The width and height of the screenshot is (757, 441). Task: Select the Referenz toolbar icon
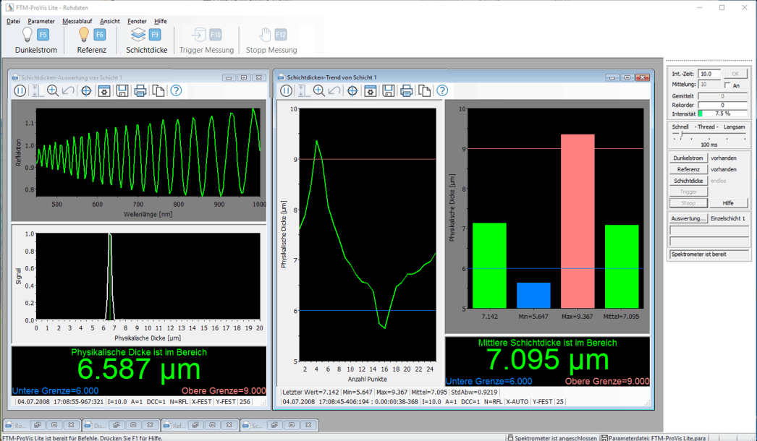pos(84,35)
